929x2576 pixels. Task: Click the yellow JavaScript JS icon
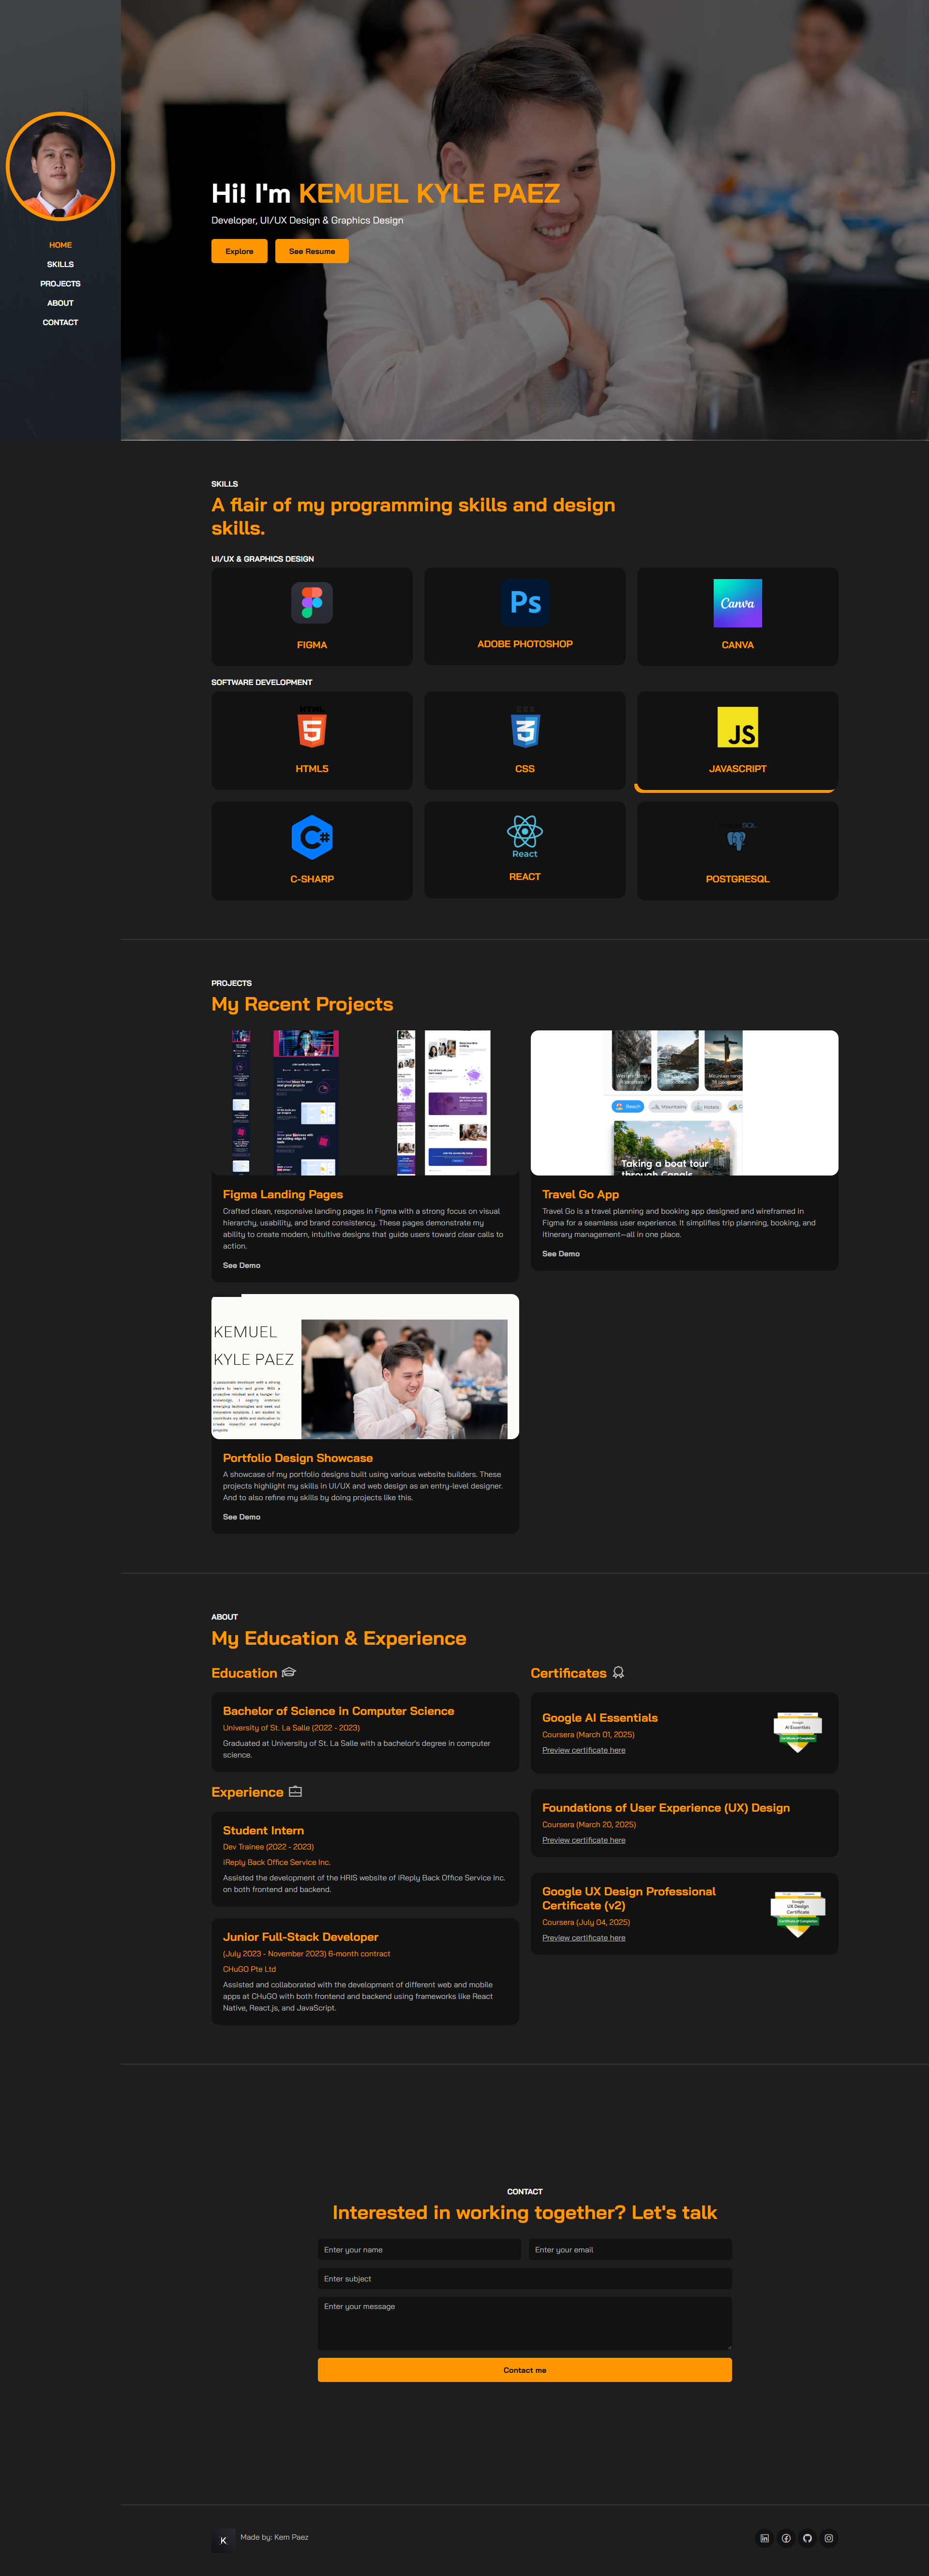pyautogui.click(x=738, y=727)
